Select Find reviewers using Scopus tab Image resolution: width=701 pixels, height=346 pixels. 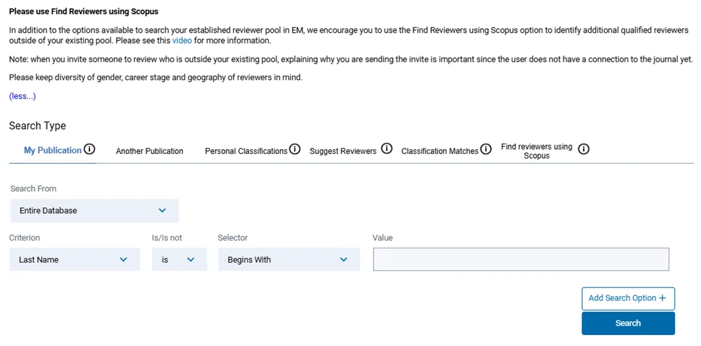[x=536, y=151]
